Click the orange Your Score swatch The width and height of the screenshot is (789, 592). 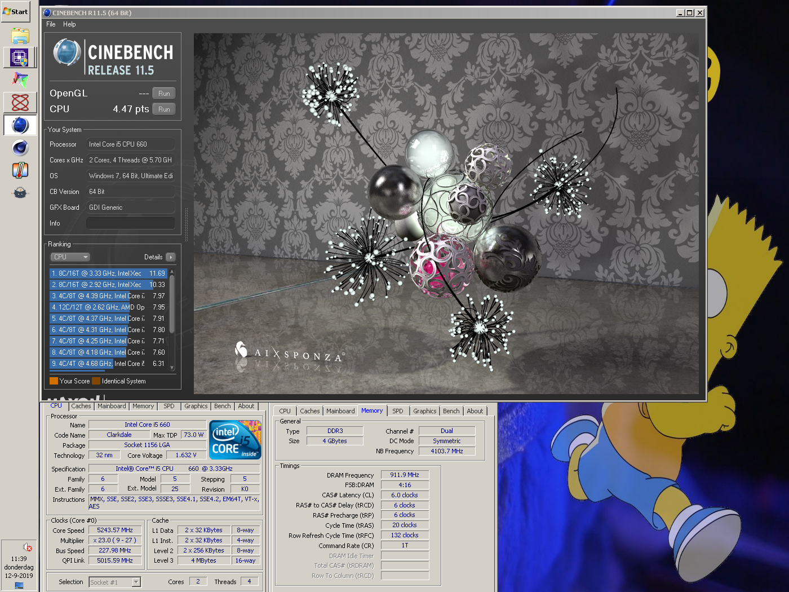54,381
